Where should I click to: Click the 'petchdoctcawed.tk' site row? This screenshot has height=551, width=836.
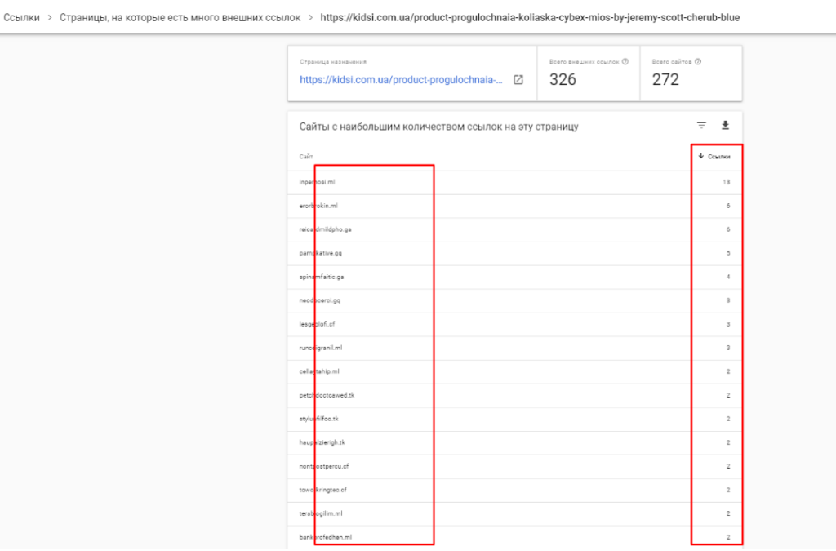point(327,395)
